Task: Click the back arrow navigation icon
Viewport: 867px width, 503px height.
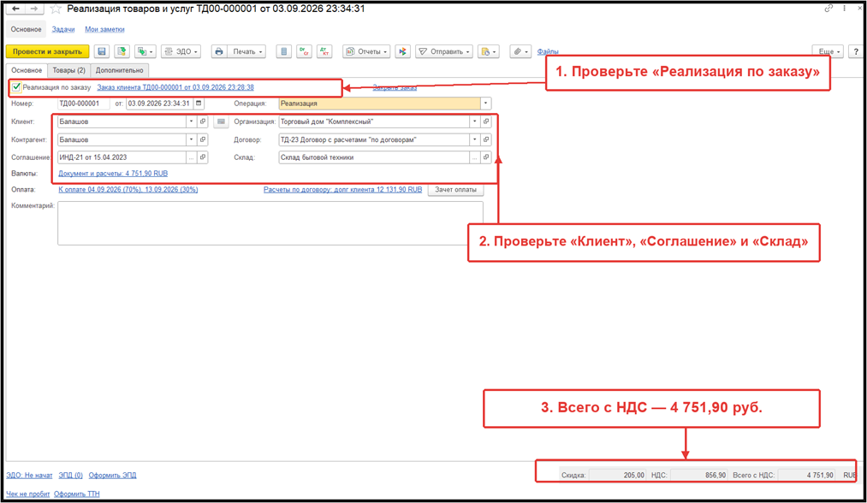Action: (16, 9)
